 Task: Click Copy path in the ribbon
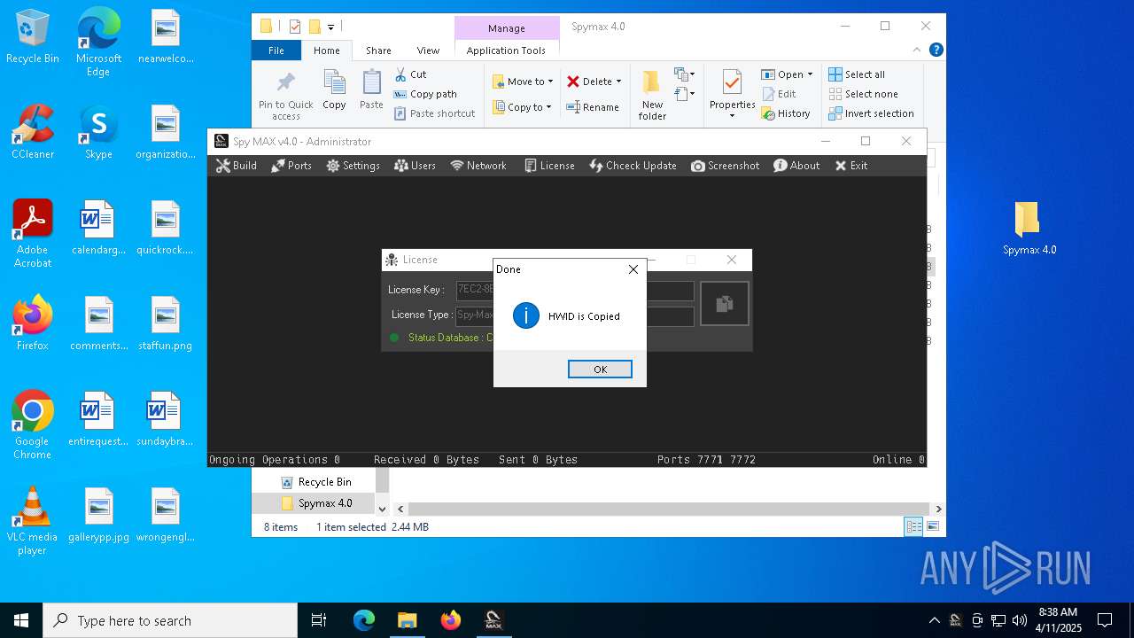pyautogui.click(x=425, y=94)
